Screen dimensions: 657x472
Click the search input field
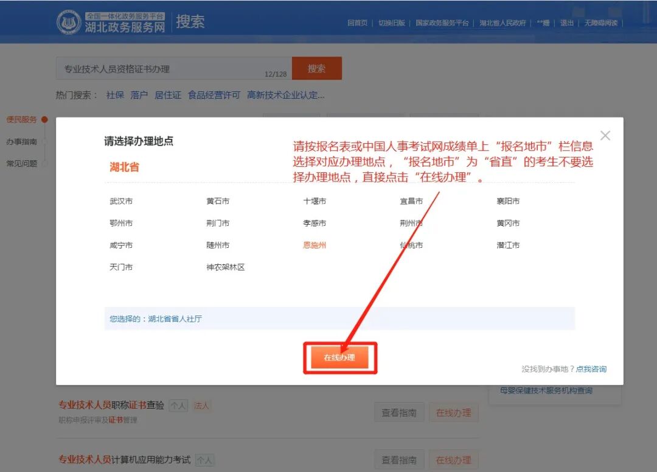[174, 69]
